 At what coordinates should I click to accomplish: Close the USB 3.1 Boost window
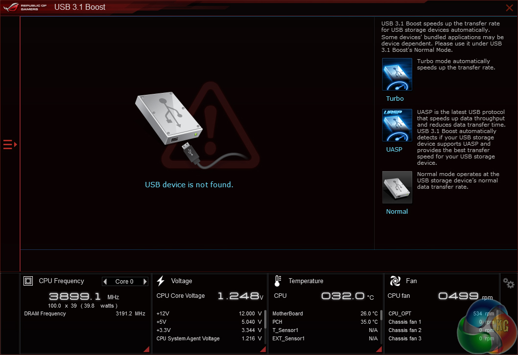tap(509, 8)
